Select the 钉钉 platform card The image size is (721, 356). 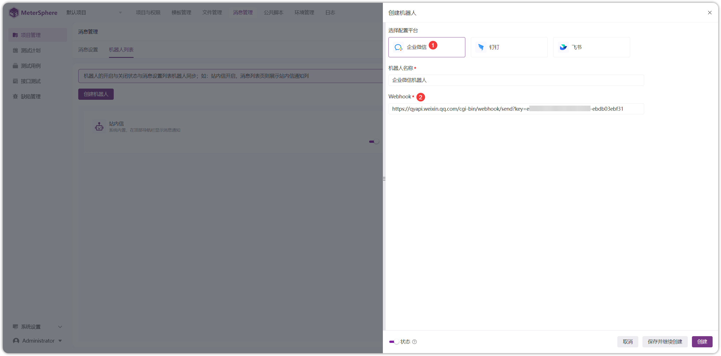(x=509, y=47)
